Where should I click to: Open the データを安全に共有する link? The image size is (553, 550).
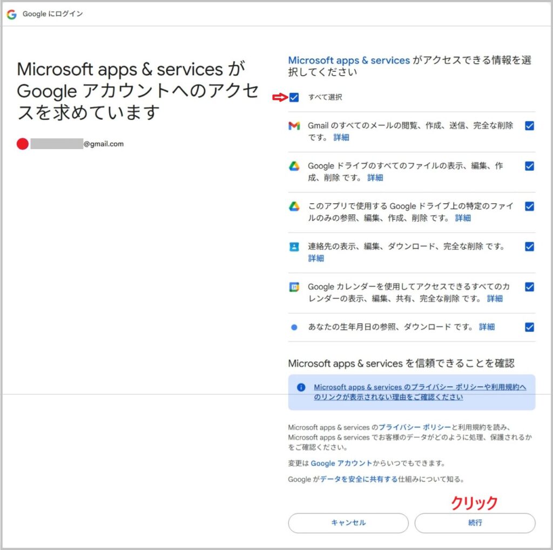[359, 479]
